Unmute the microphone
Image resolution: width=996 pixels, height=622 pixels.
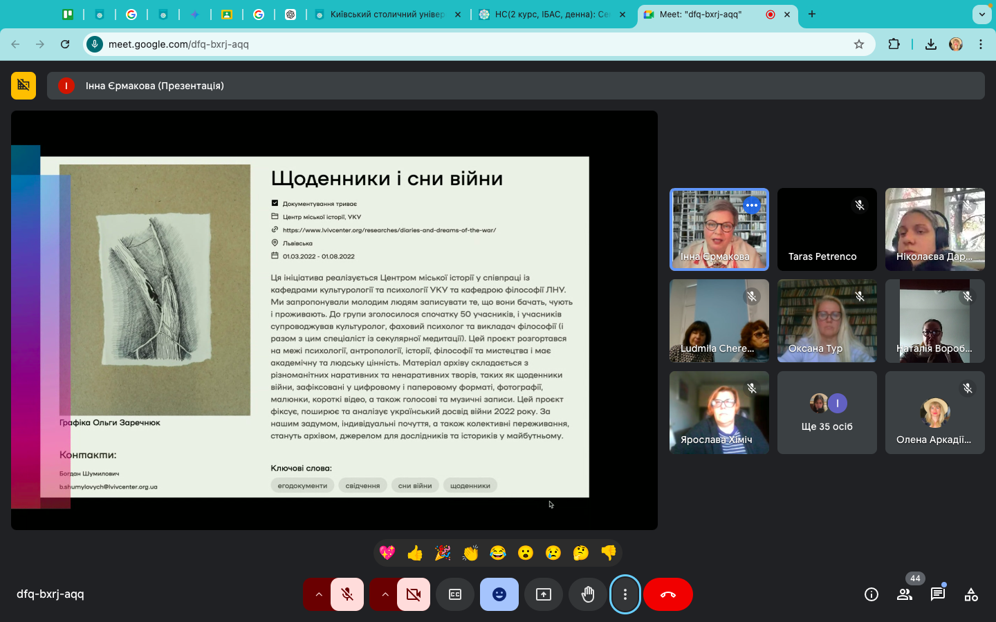pyautogui.click(x=347, y=594)
